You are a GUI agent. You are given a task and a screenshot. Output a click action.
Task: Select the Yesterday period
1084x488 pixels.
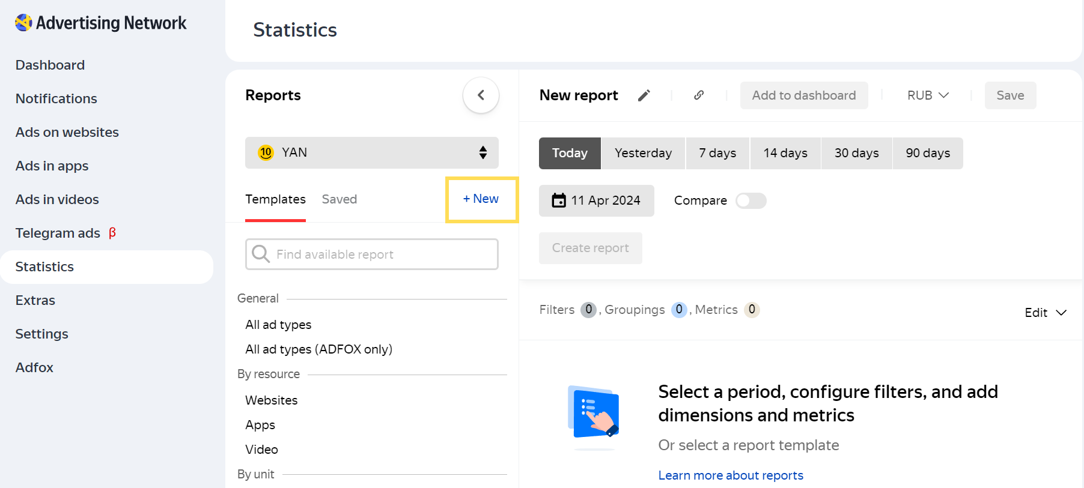click(643, 153)
